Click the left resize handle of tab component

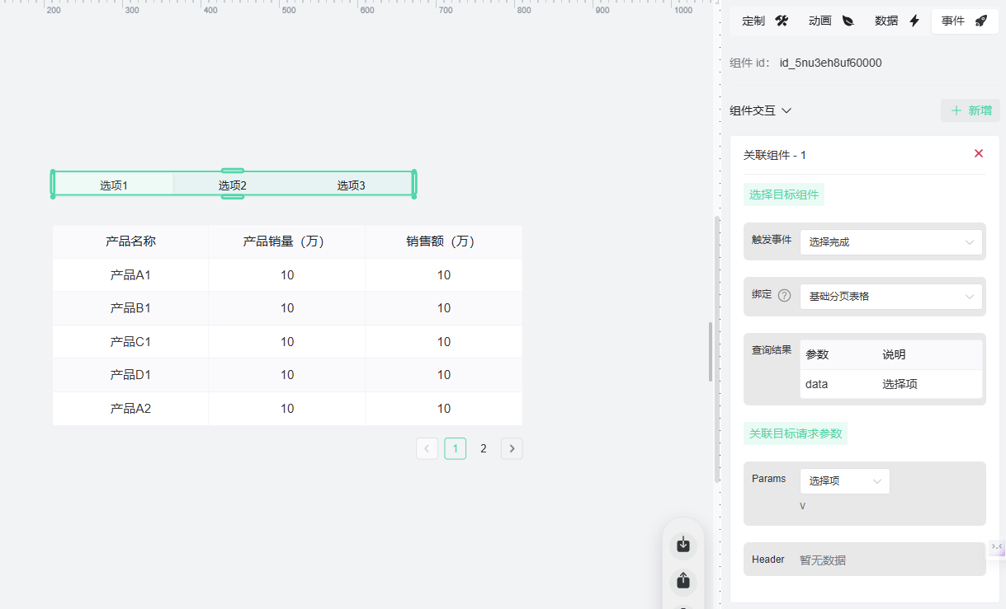point(53,185)
